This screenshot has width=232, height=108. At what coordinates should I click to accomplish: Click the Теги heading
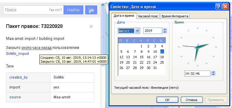click(10, 66)
